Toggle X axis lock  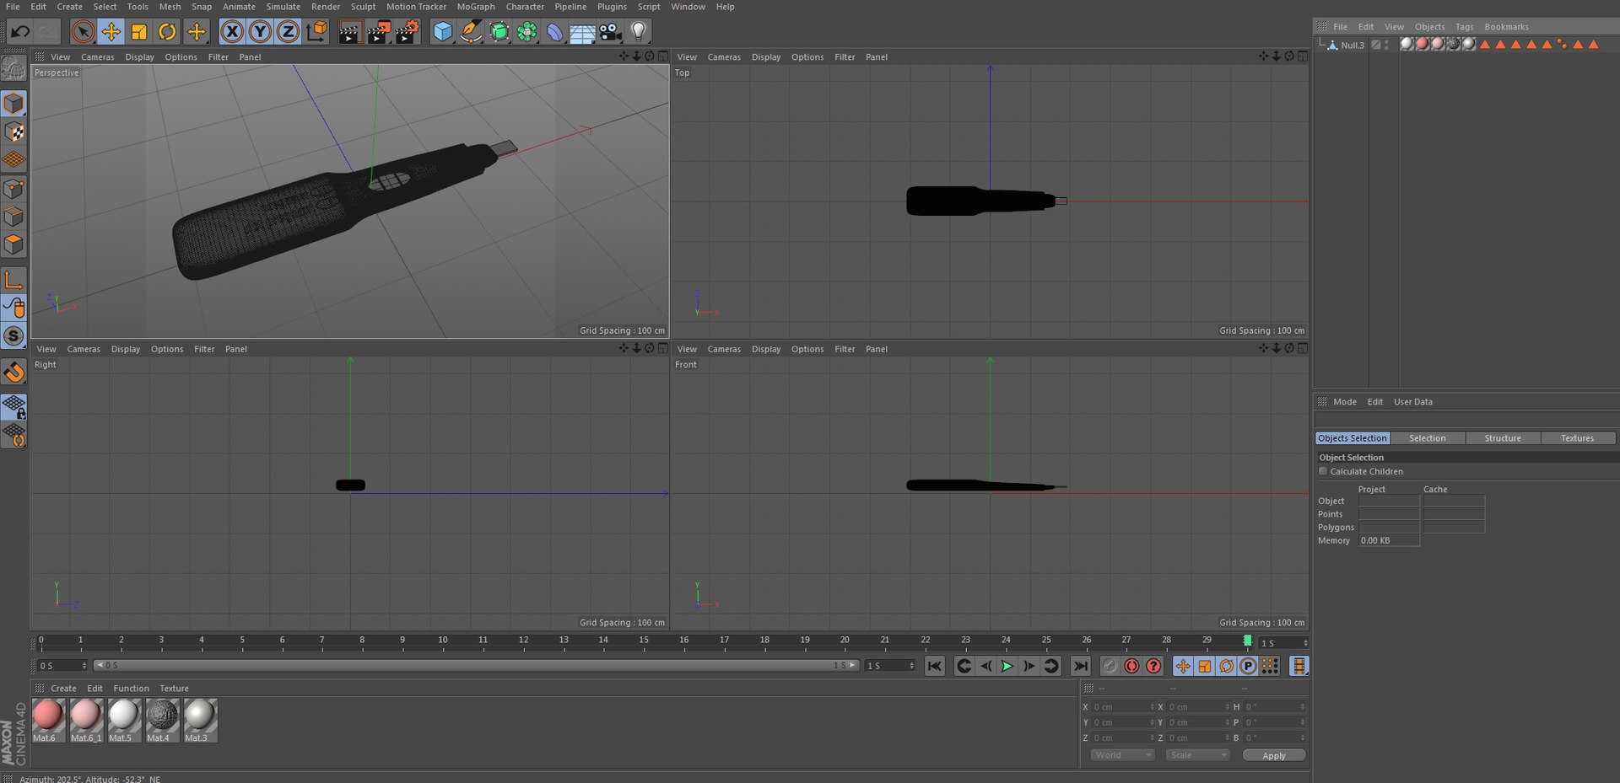pos(232,32)
